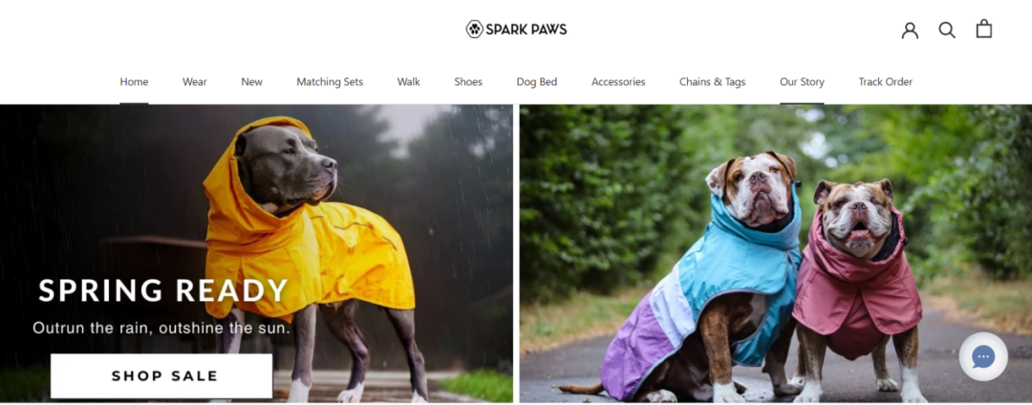
Task: Open the user account icon
Action: [x=910, y=30]
